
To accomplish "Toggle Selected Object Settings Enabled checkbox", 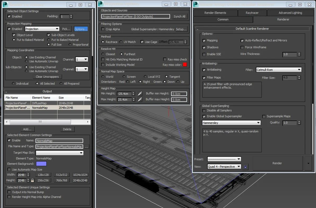I will pos(9,16).
